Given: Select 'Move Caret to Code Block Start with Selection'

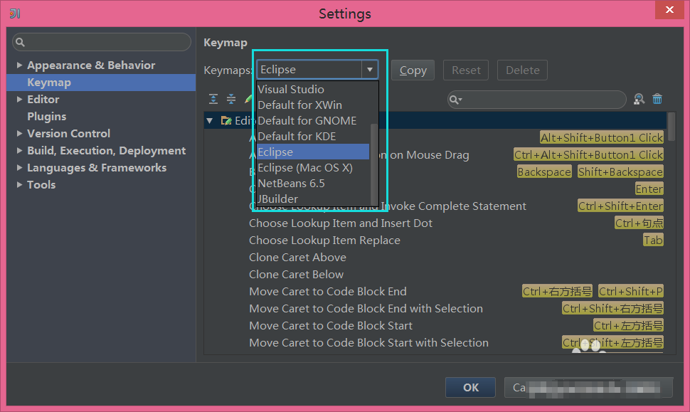Looking at the screenshot, I should coord(368,343).
